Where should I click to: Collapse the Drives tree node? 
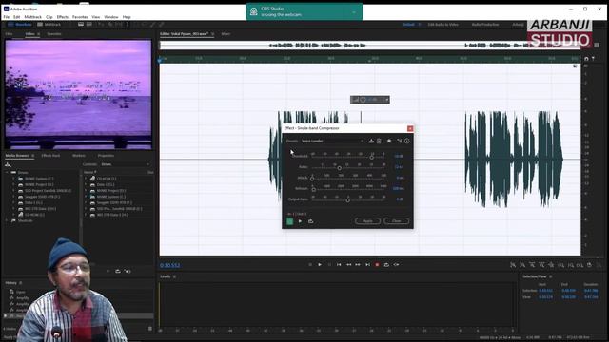[7, 173]
